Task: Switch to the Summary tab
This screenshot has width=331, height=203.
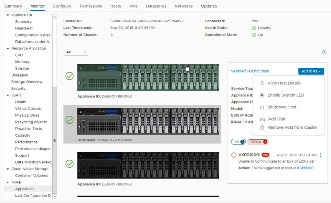Action: tap(13, 6)
